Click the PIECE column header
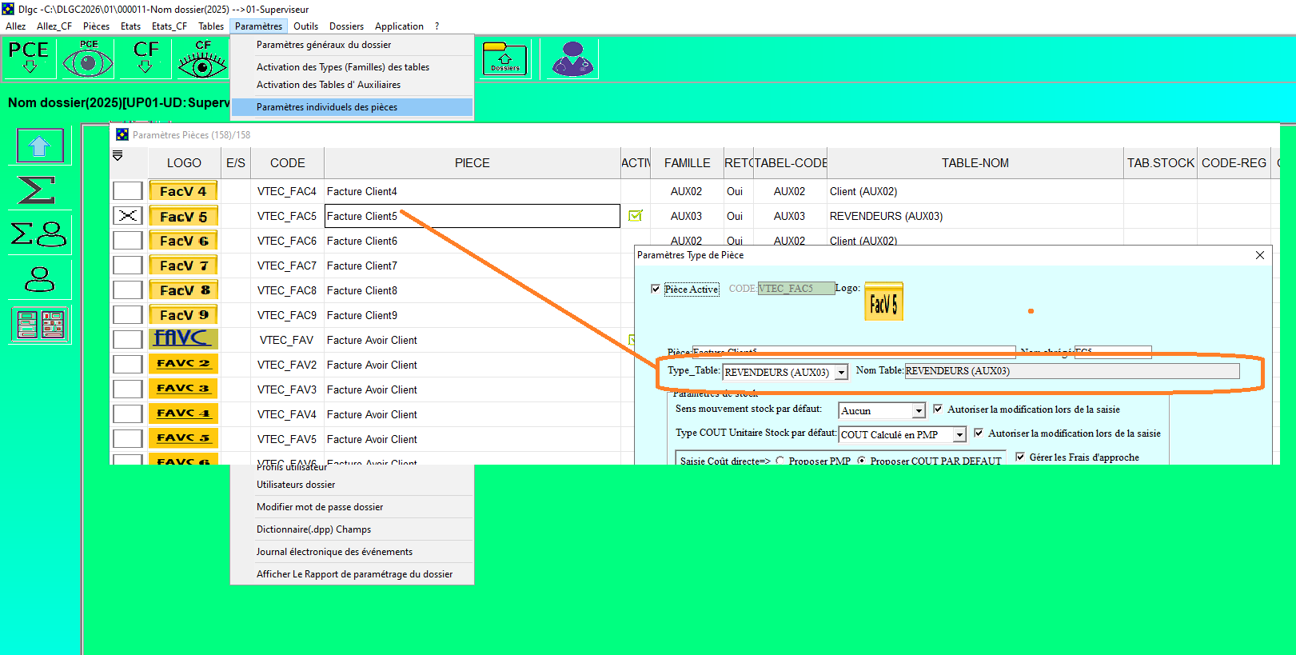Image resolution: width=1296 pixels, height=655 pixels. pos(472,163)
